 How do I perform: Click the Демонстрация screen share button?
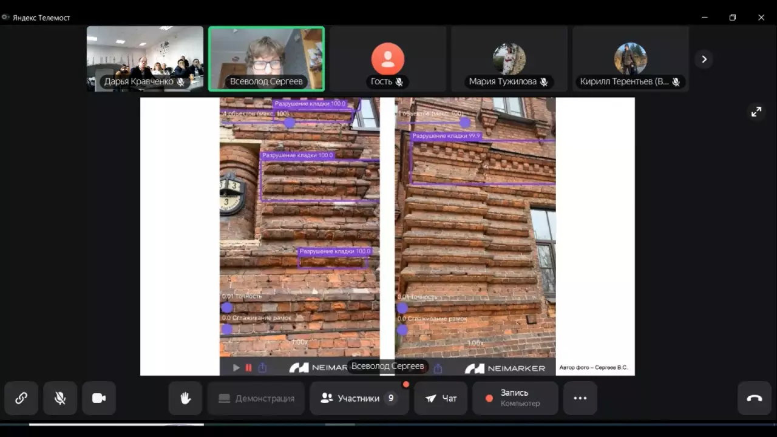point(256,398)
